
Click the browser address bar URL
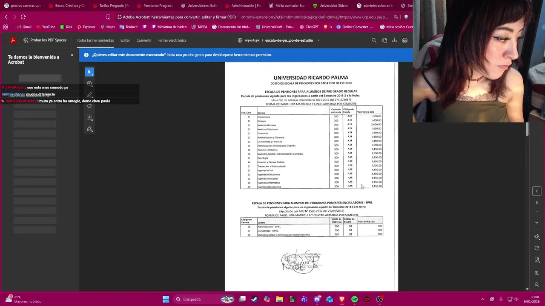click(314, 17)
